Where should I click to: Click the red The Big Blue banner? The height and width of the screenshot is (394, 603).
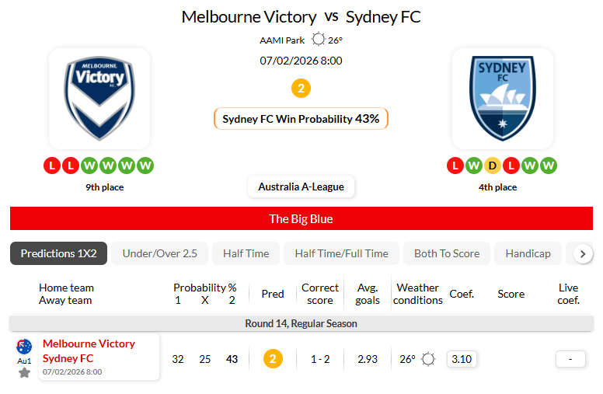[x=301, y=218]
